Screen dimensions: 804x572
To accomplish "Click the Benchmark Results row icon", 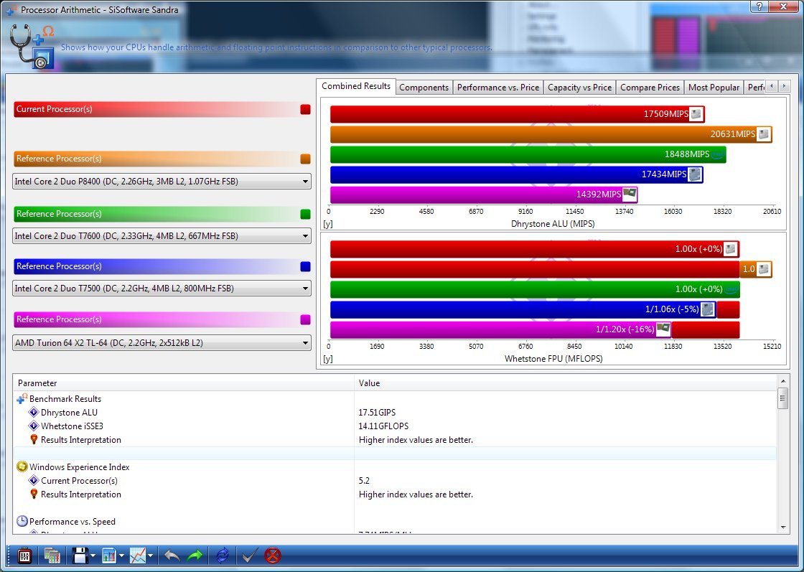I will tap(22, 398).
